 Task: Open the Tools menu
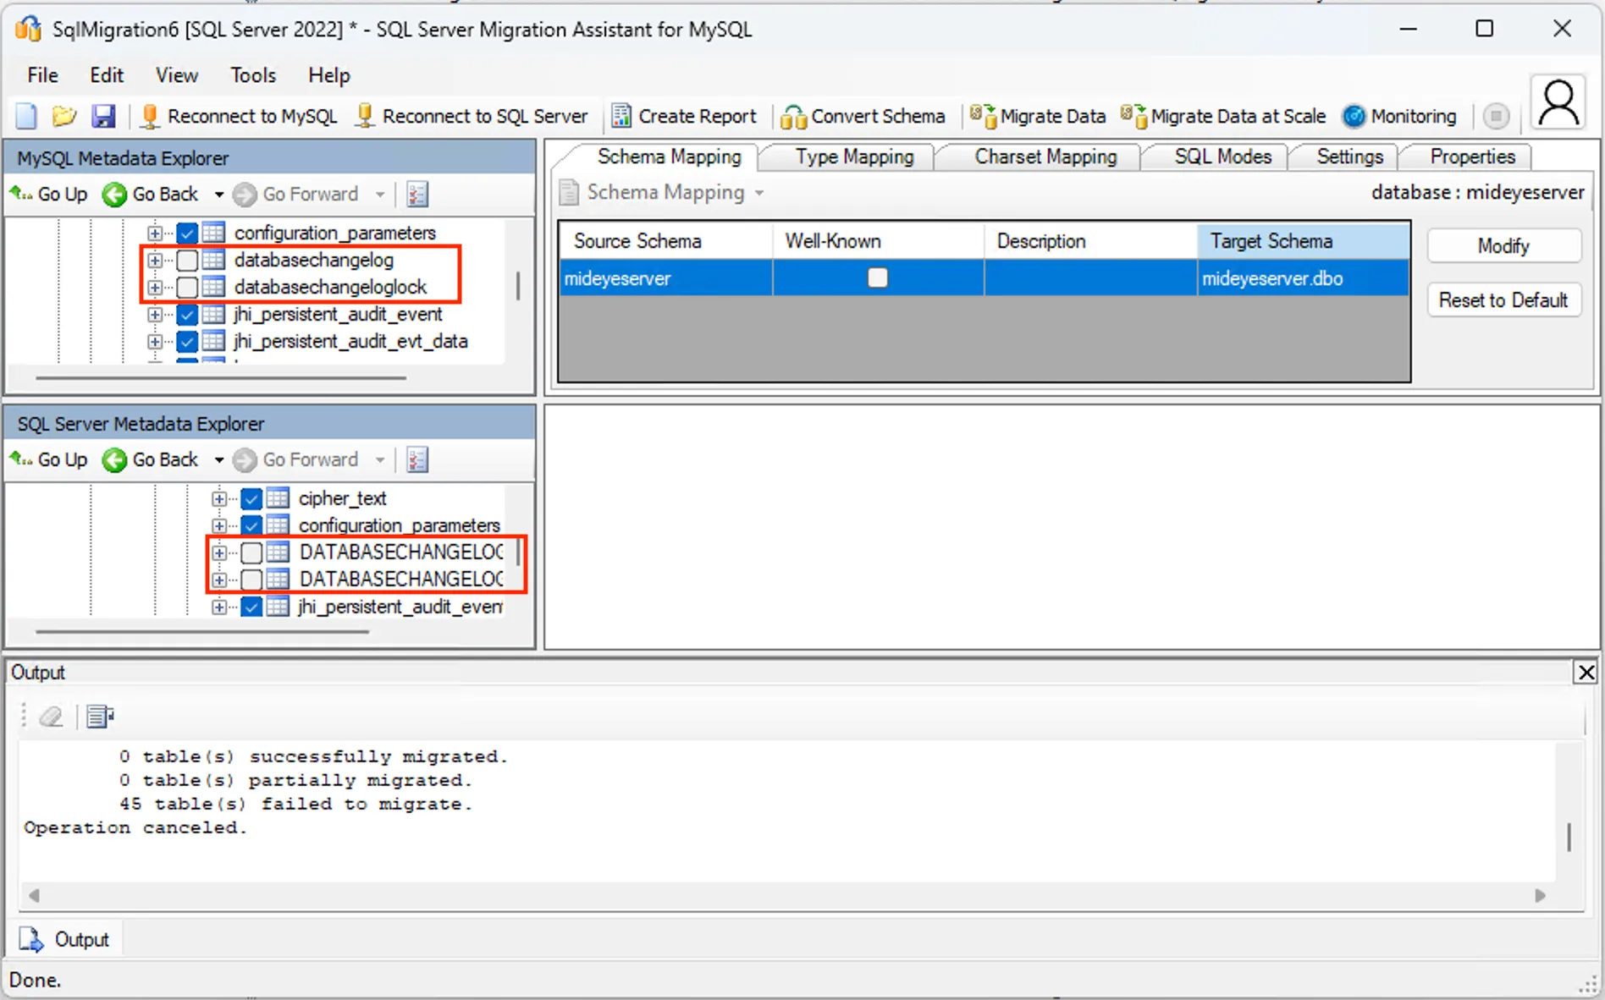coord(252,75)
